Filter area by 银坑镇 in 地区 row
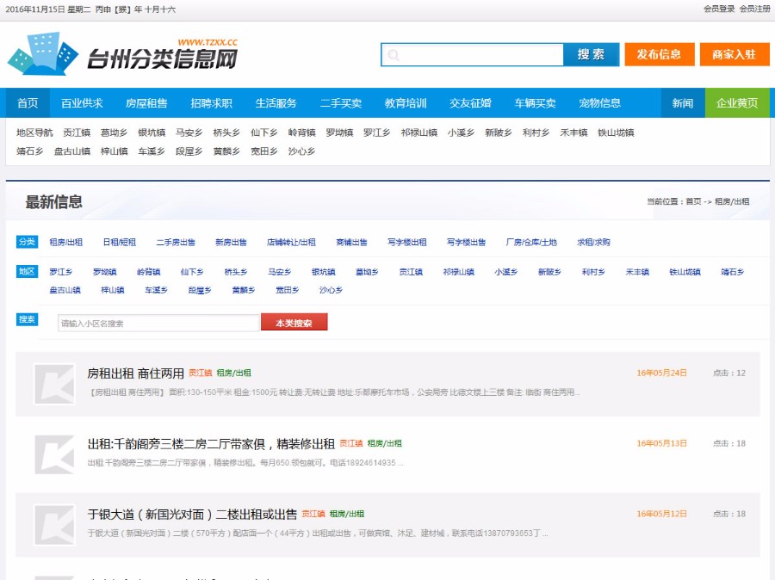 [x=324, y=272]
